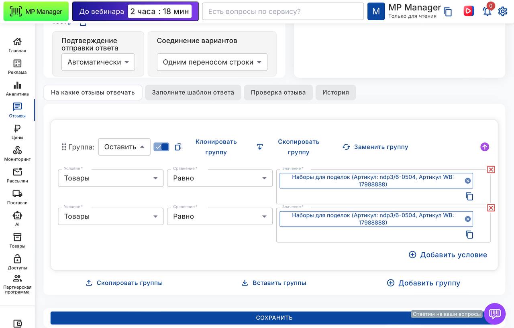
Task: Open the red video tutorial icon
Action: (x=468, y=11)
